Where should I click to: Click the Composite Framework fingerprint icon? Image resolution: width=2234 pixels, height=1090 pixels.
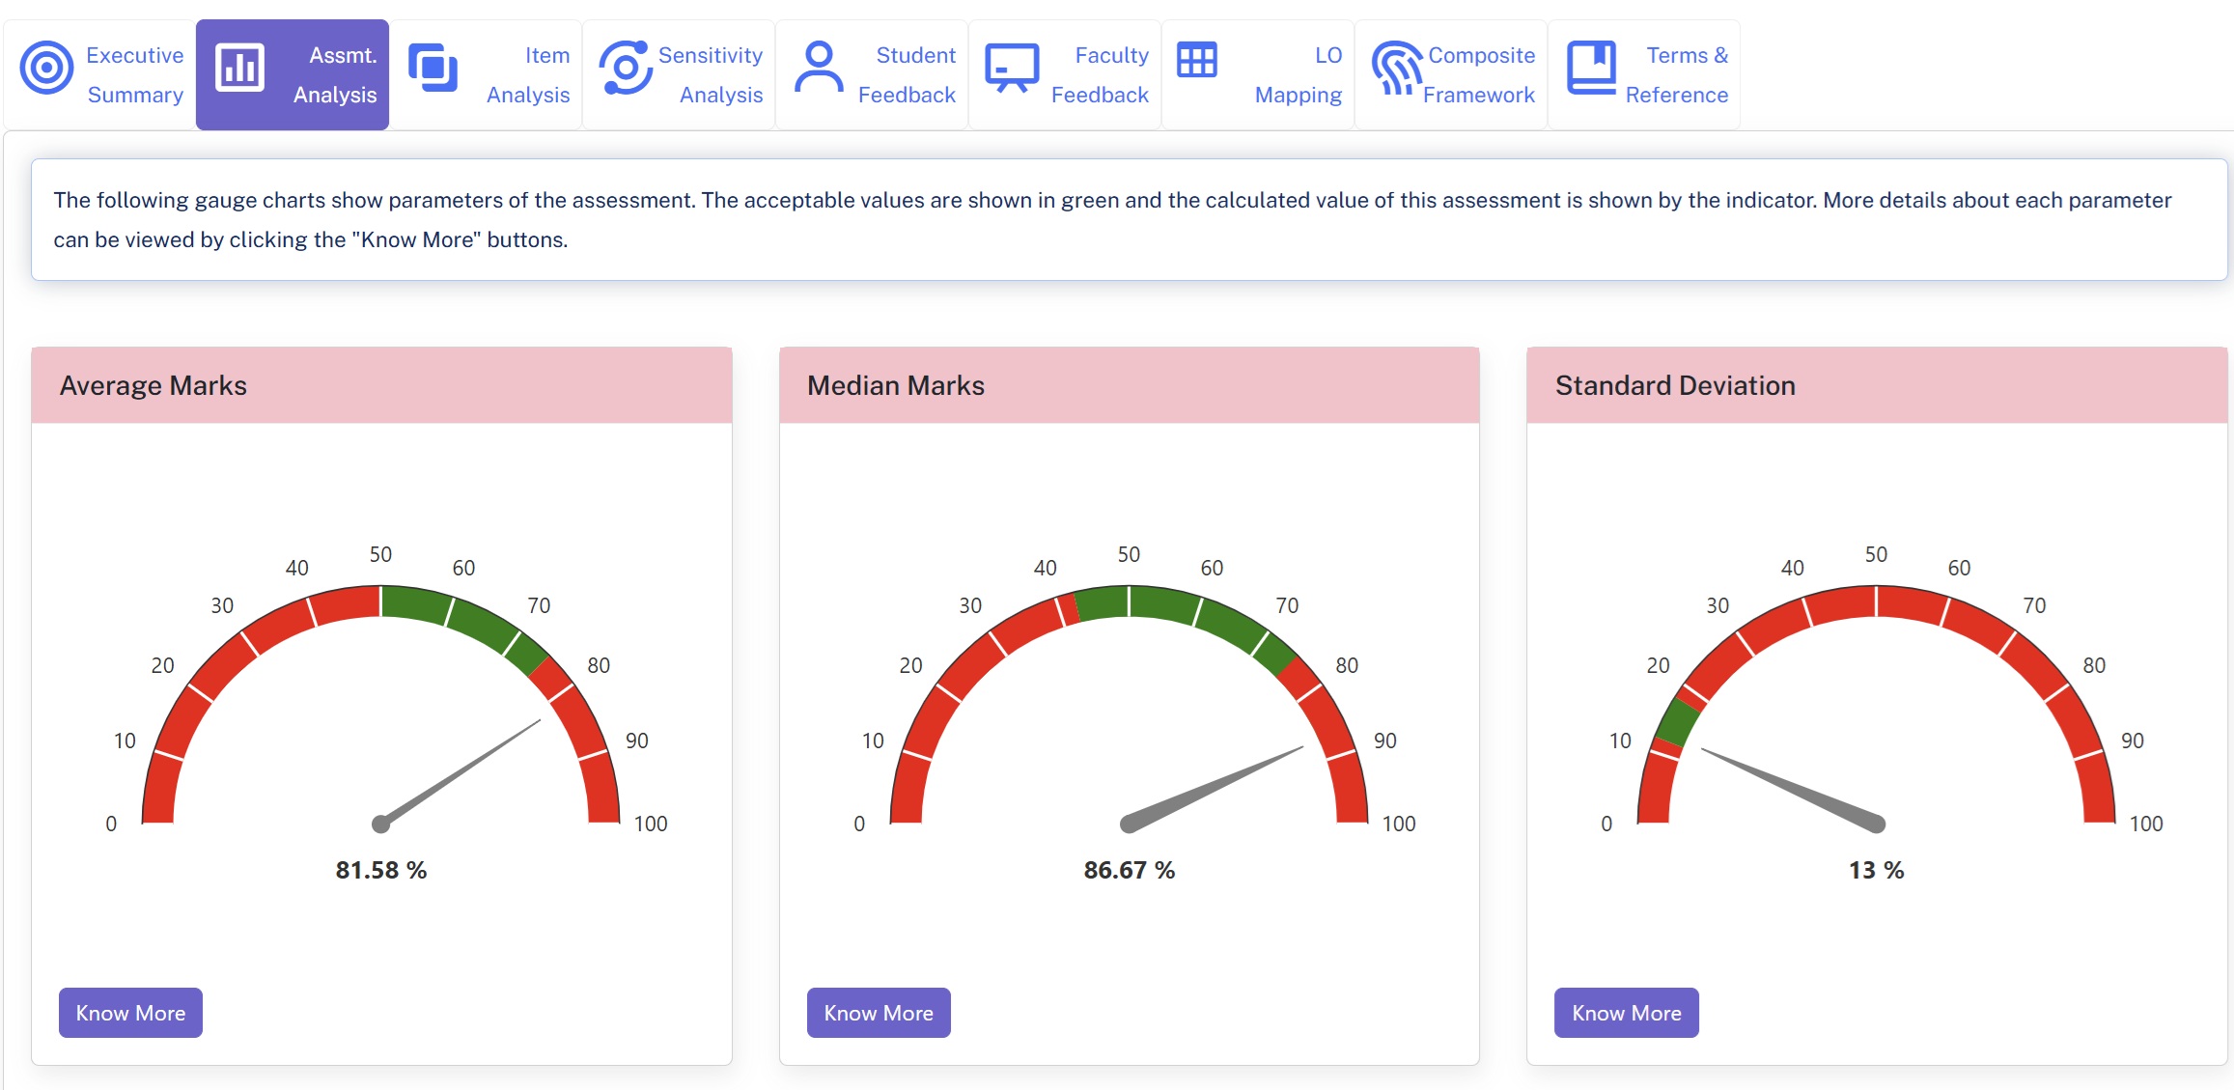tap(1397, 68)
